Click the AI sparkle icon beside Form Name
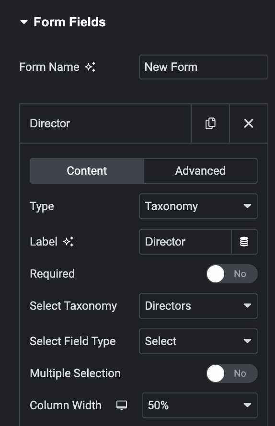Screen dimensions: 275x426 (x=90, y=67)
